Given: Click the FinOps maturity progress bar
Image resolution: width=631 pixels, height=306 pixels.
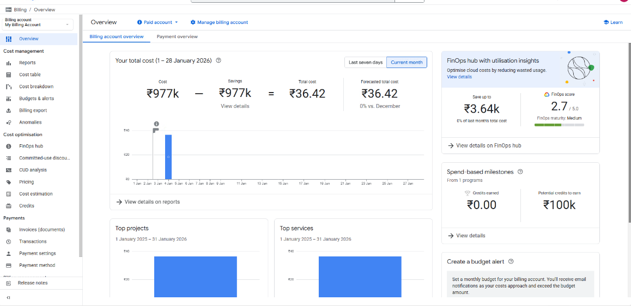Looking at the screenshot, I should pyautogui.click(x=559, y=125).
